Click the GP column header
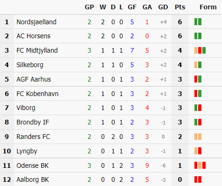222x186 pixels. (x=89, y=7)
